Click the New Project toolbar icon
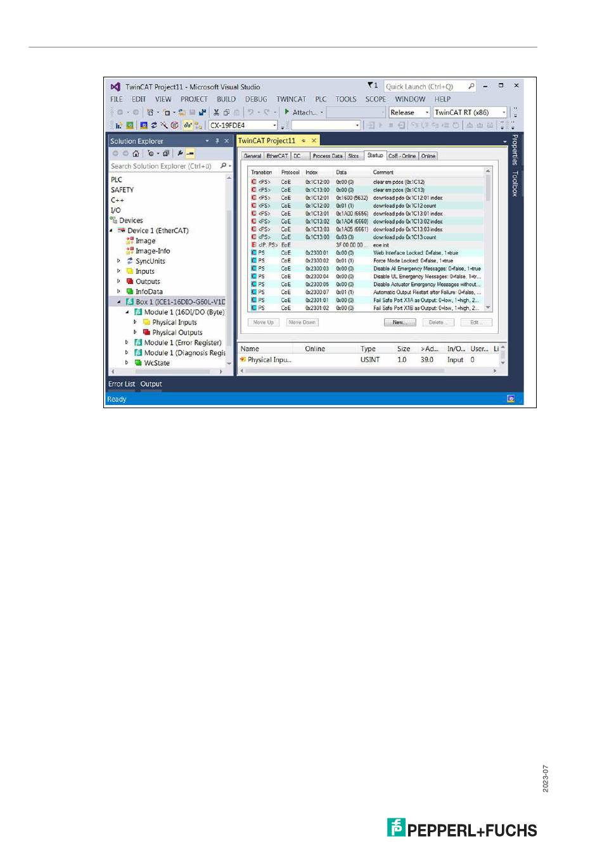 coord(150,112)
